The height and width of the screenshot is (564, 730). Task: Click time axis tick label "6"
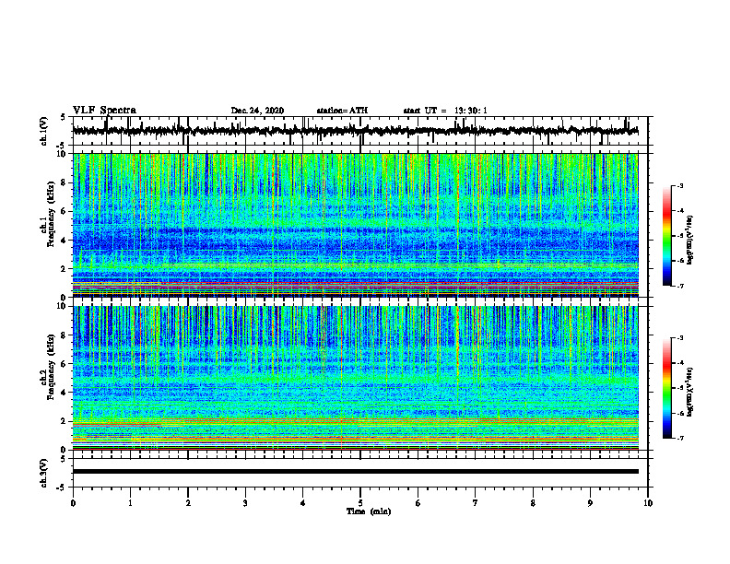click(418, 503)
